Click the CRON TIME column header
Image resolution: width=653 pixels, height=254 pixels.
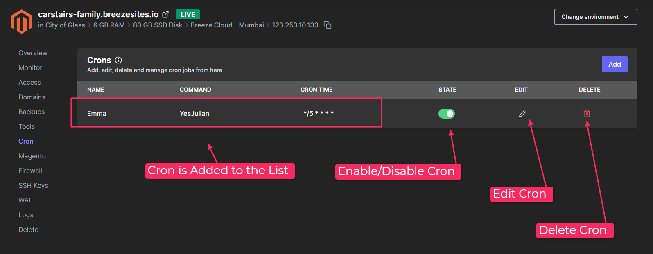316,90
